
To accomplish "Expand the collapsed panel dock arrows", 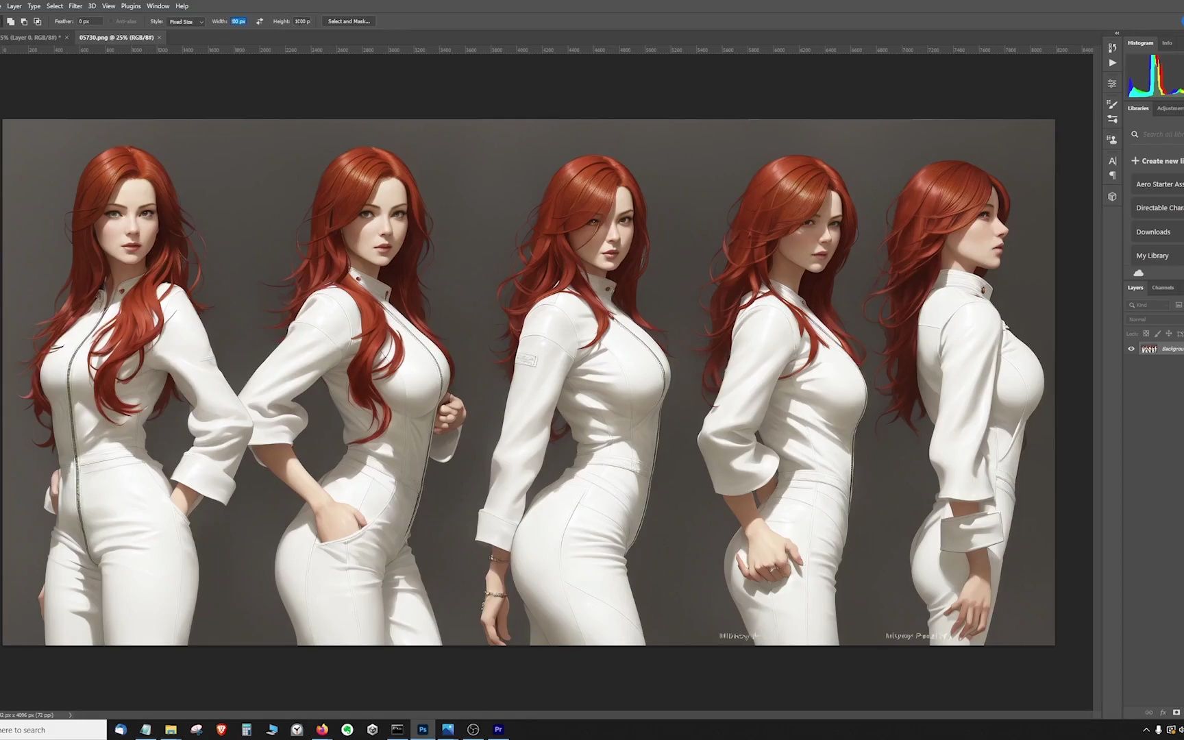I will (x=1117, y=33).
